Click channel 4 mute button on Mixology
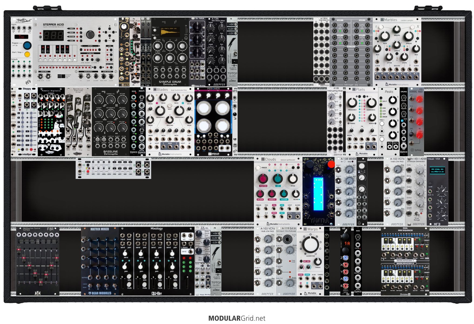 pyautogui.click(x=176, y=284)
